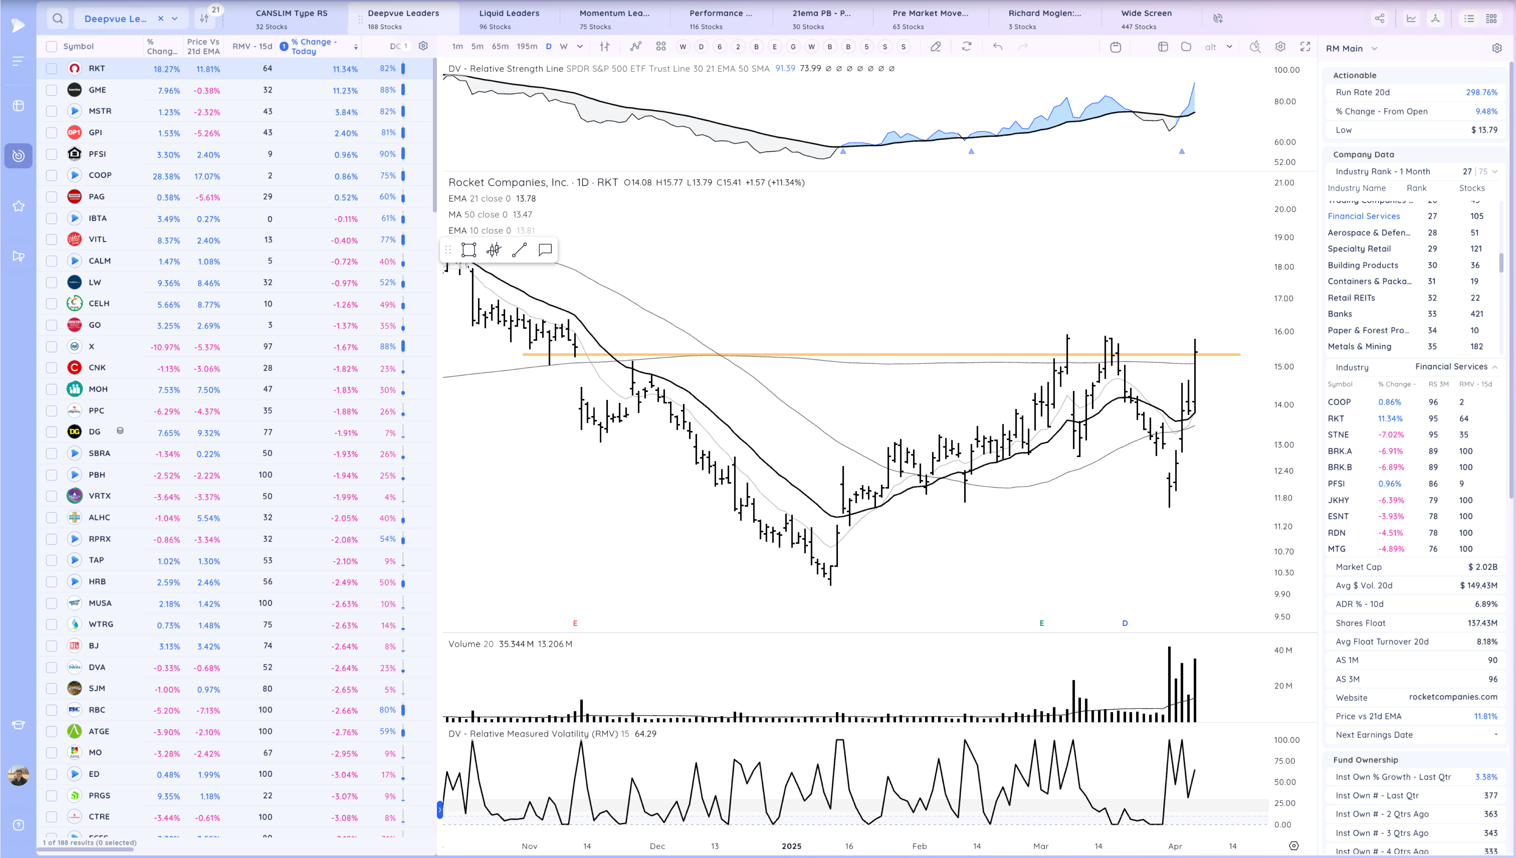Viewport: 1516px width, 858px height.
Task: Select the eraser tool in chart toolbar
Action: click(x=936, y=47)
